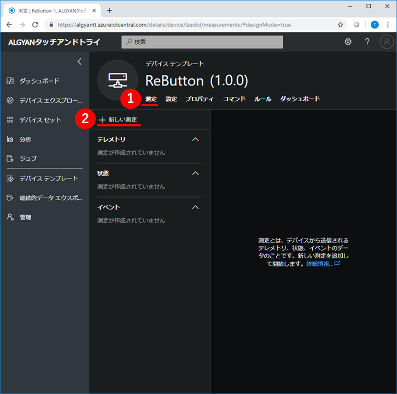Viewport: 397px width, 394px height.
Task: Click テレメトリ section heading
Action: pos(111,140)
